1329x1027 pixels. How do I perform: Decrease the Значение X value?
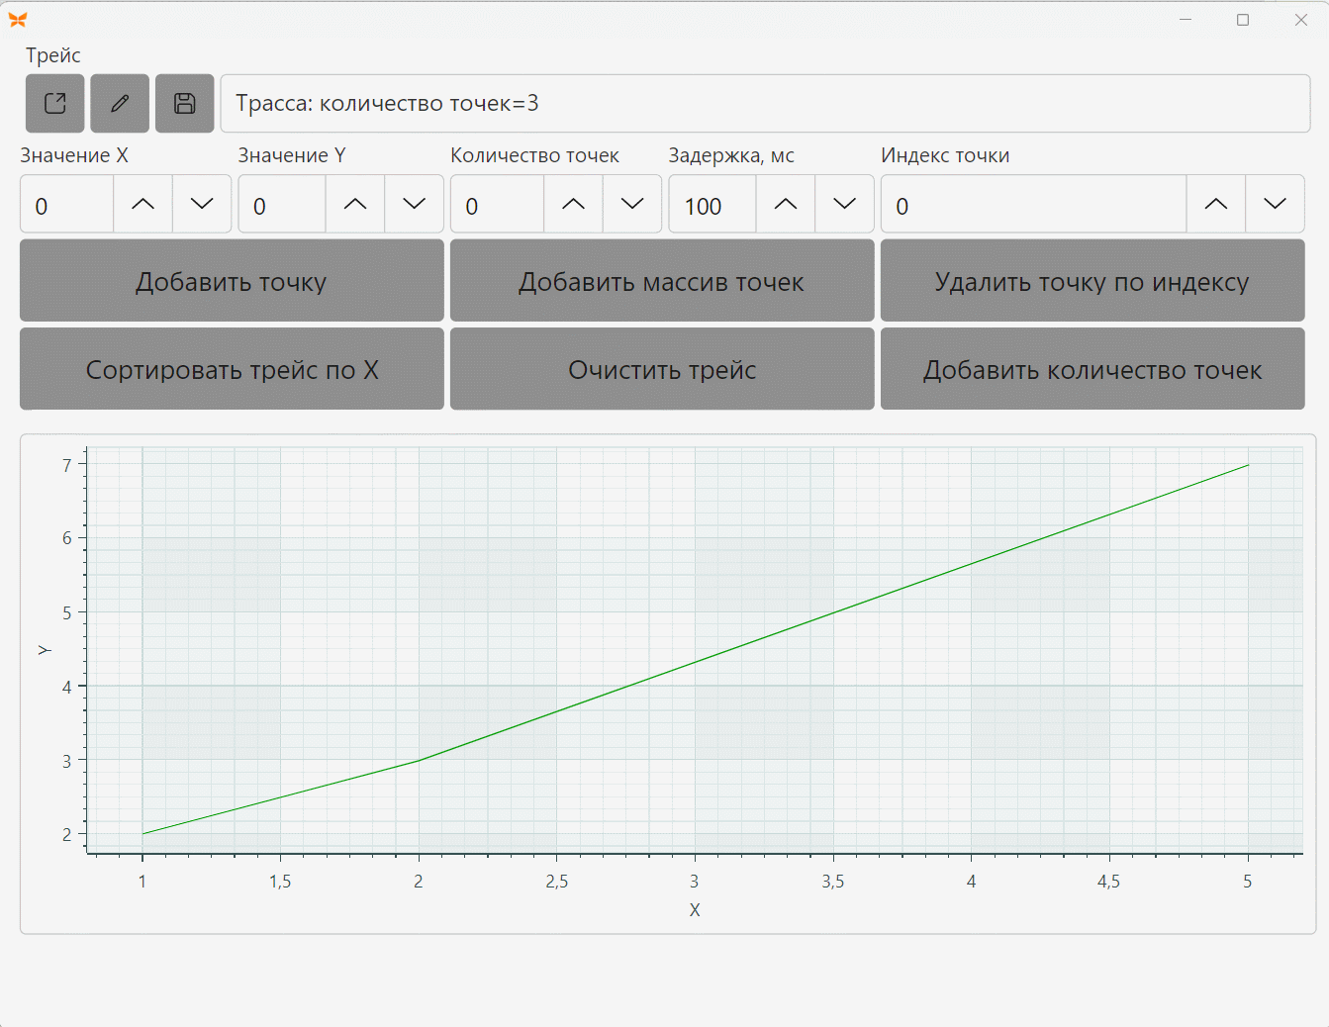tap(202, 204)
